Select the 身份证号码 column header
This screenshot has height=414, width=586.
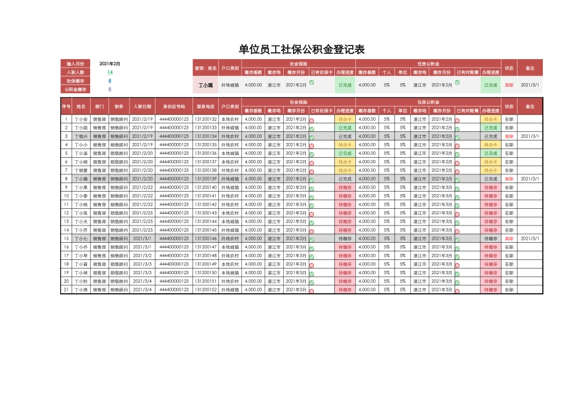pyautogui.click(x=174, y=107)
